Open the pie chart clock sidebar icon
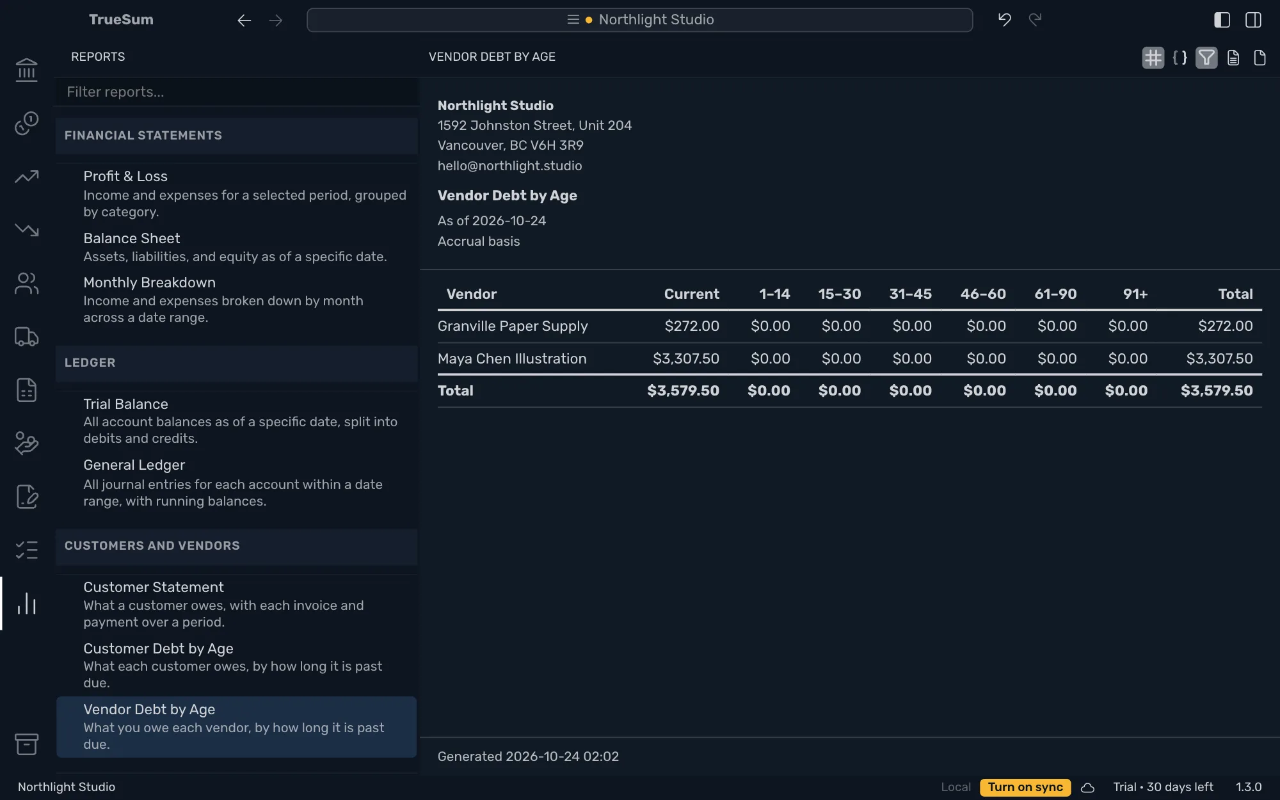The image size is (1280, 800). pyautogui.click(x=26, y=123)
